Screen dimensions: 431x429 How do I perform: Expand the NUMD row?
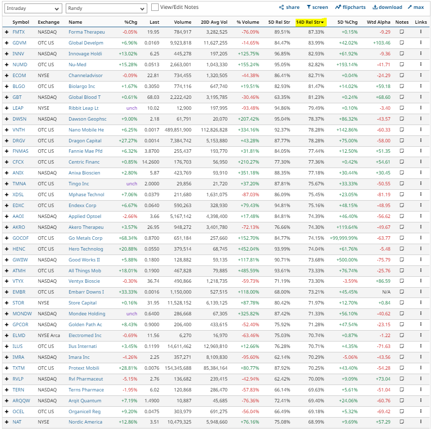point(6,65)
